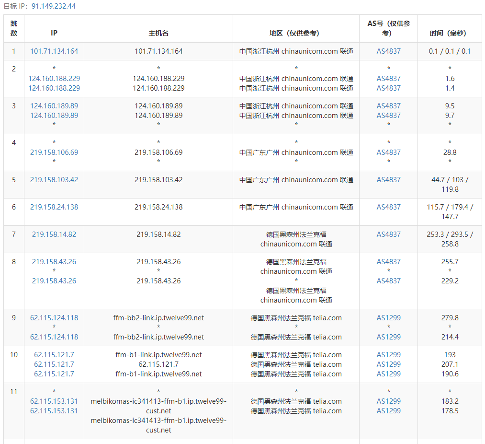Select hop 7 time 253.3 / 293.5 / 258.8
Image resolution: width=485 pixels, height=444 pixels.
tap(450, 239)
